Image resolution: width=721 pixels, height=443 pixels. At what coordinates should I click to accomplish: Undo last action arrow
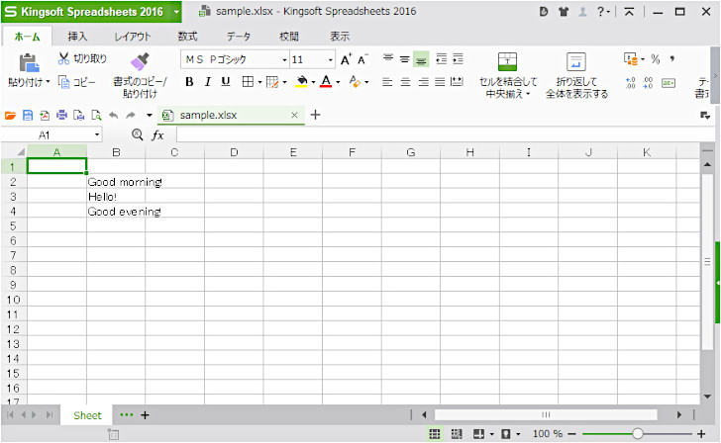pos(114,116)
